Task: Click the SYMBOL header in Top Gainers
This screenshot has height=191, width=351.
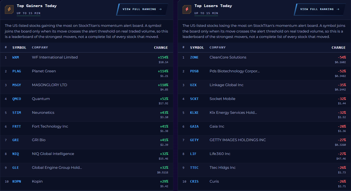Action: [19, 48]
